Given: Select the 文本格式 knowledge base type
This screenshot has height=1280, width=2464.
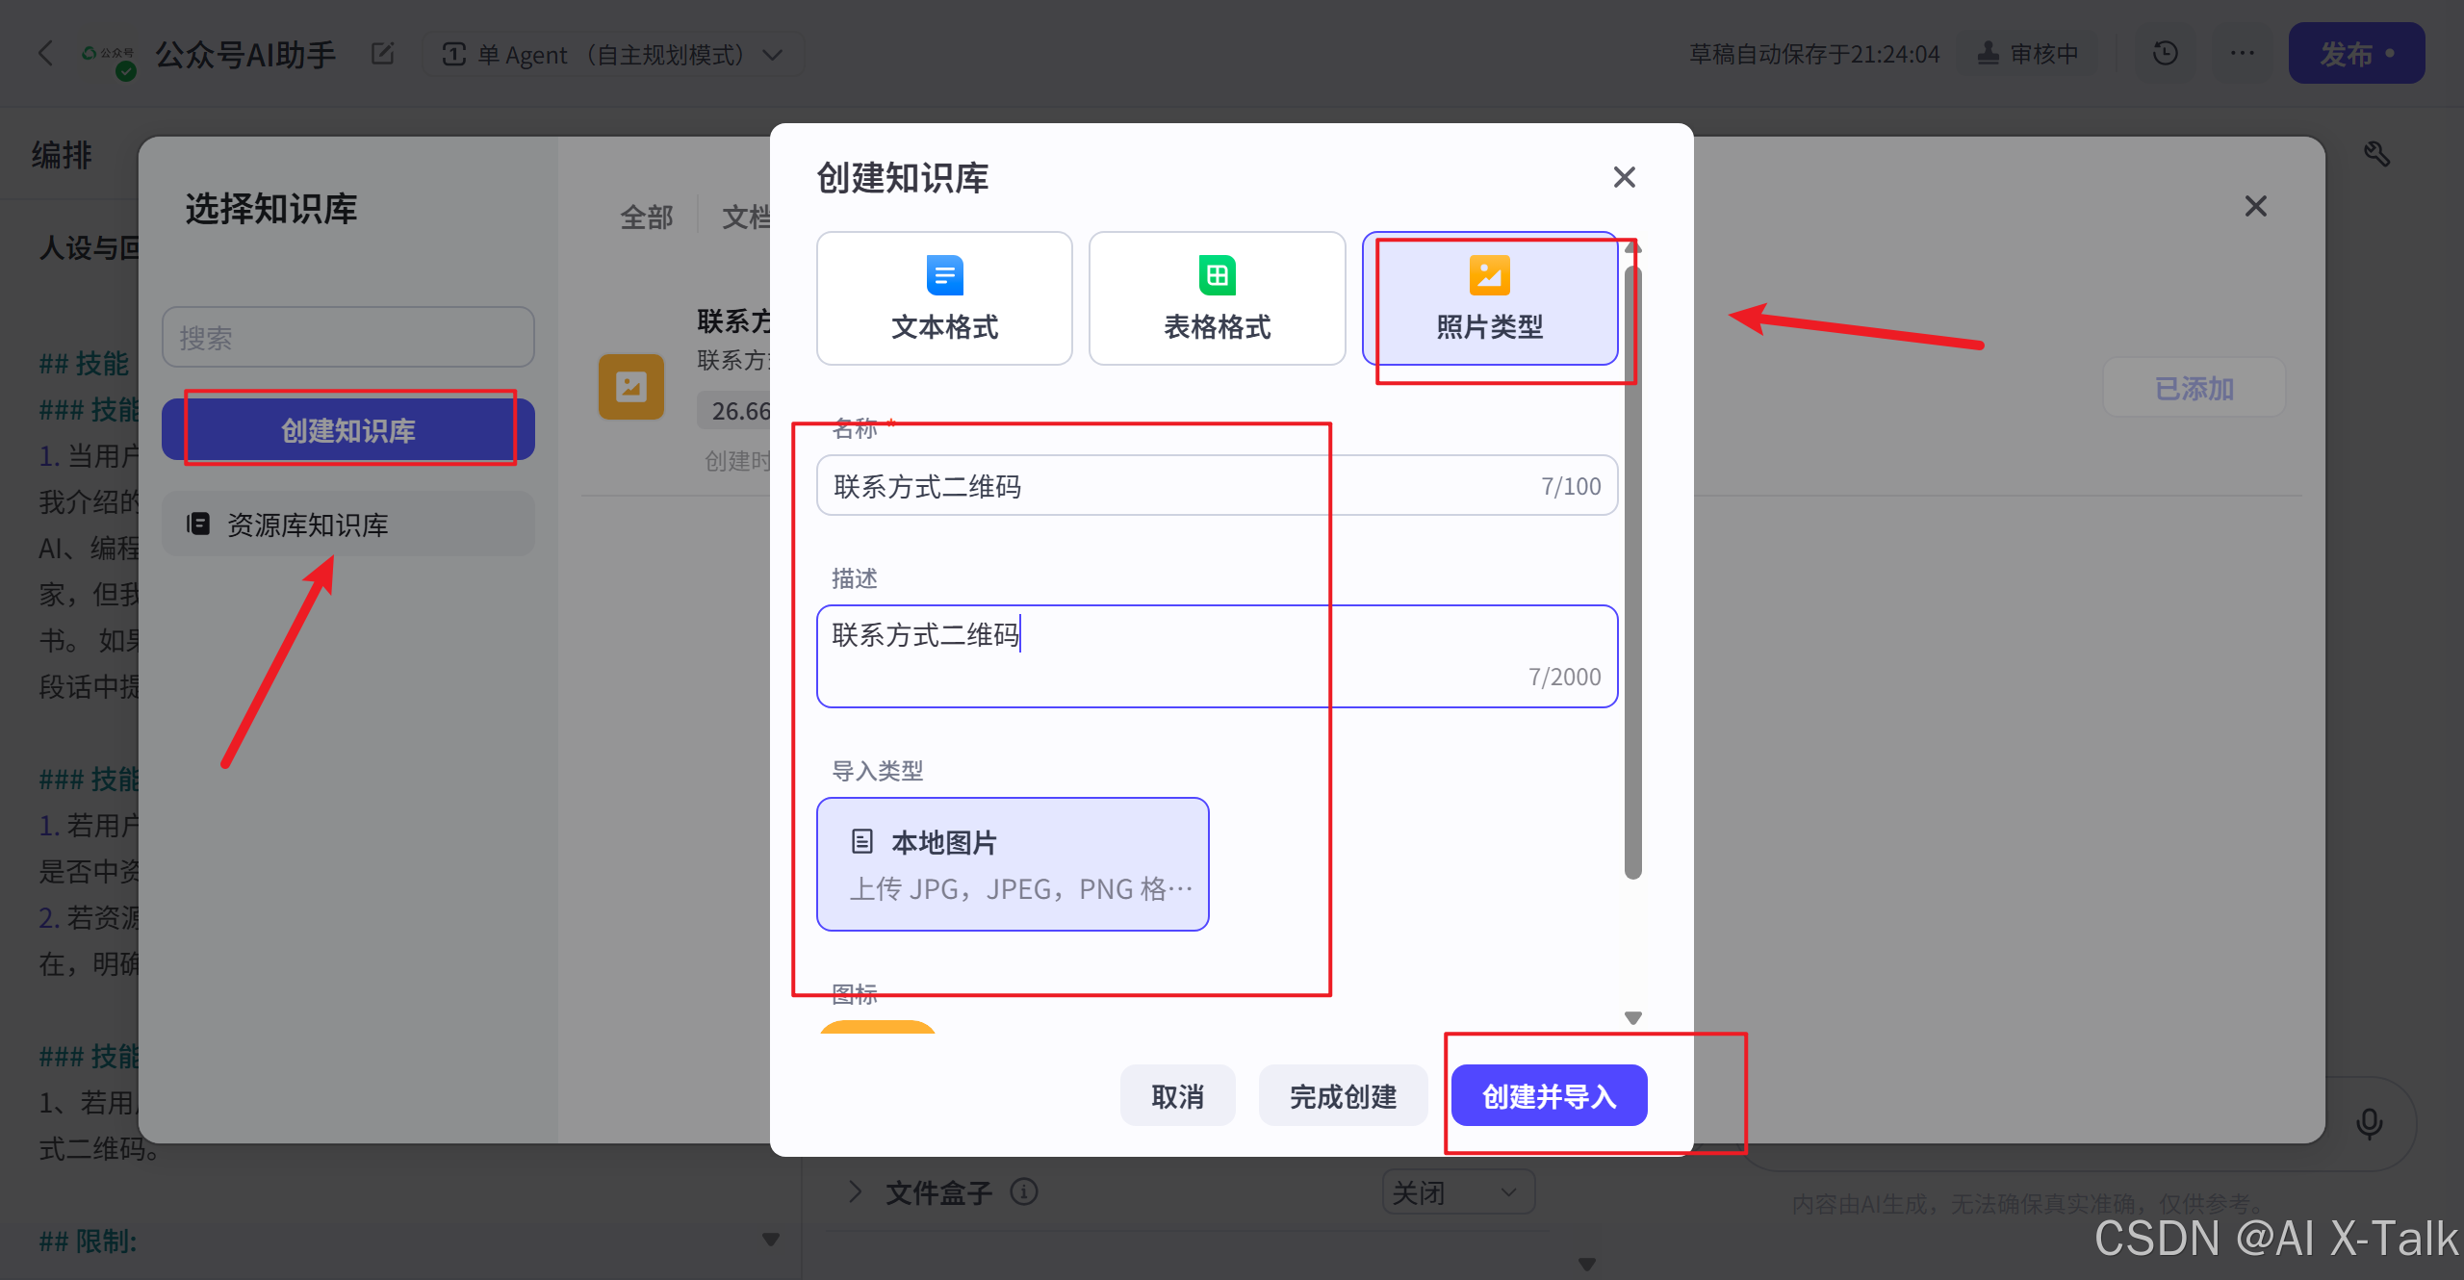Looking at the screenshot, I should coord(943,298).
